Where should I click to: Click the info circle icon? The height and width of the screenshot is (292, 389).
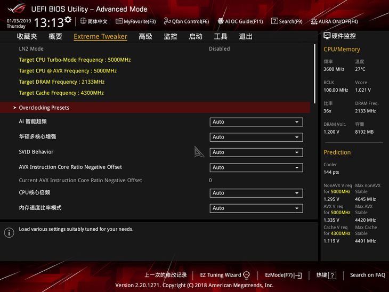tap(9, 233)
